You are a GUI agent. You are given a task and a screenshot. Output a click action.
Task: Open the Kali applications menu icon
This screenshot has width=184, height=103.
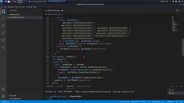pos(1,1)
